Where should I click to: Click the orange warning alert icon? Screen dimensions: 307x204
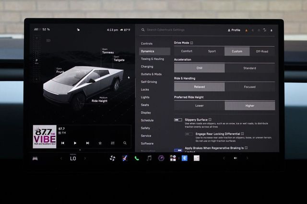246,30
